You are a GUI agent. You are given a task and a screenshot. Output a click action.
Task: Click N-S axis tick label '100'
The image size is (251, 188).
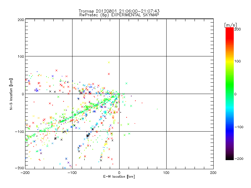[x=21, y=56]
